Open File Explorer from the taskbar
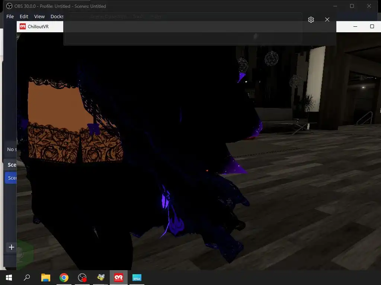This screenshot has height=285, width=381. (46, 278)
